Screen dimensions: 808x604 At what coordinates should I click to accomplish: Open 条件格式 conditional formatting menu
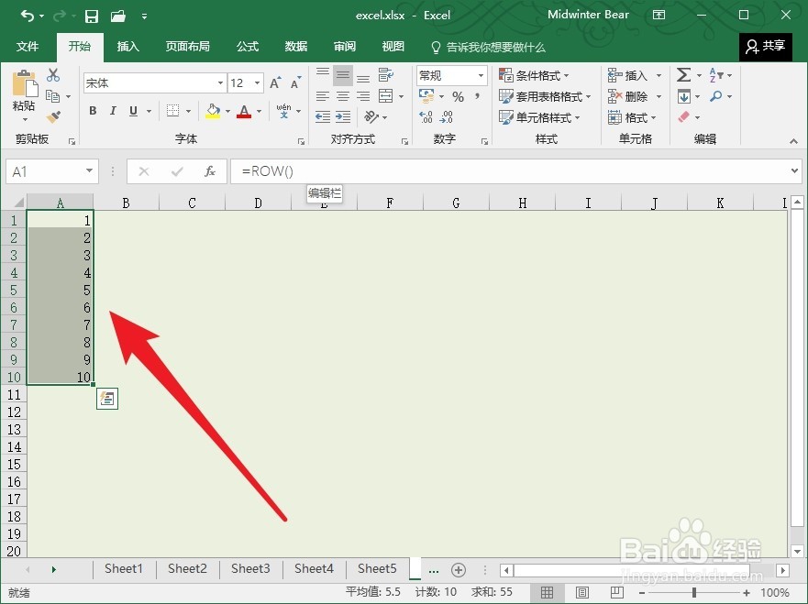click(534, 76)
